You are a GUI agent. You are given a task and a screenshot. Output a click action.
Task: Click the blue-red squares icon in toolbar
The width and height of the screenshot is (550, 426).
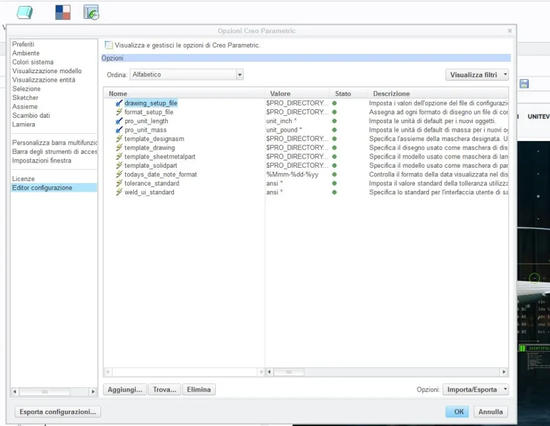63,12
